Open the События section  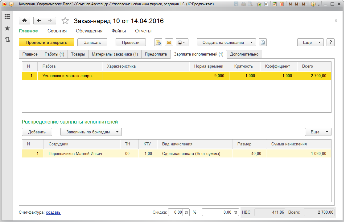tap(57, 31)
